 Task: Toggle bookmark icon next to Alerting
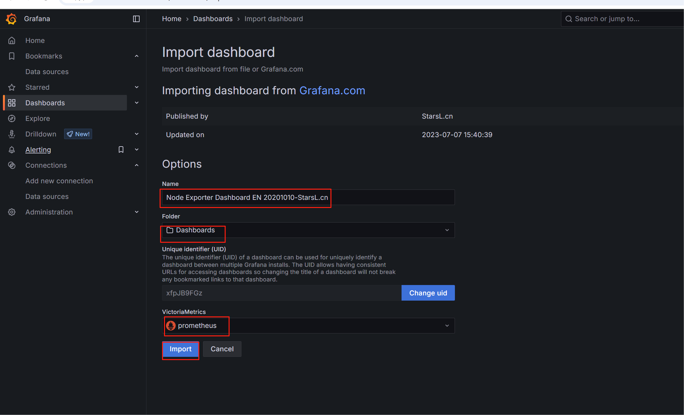(x=121, y=149)
